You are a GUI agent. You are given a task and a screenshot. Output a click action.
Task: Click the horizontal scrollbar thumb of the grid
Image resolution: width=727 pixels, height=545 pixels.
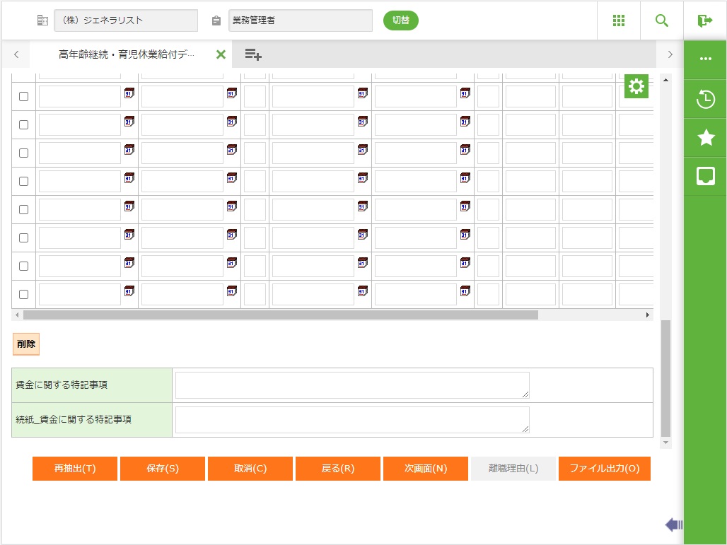(x=281, y=315)
